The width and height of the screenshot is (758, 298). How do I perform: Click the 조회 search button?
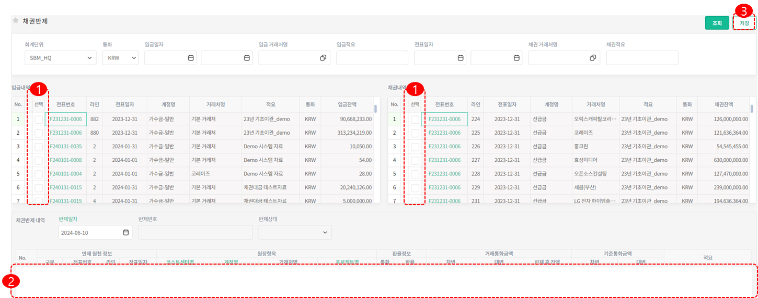tap(717, 23)
